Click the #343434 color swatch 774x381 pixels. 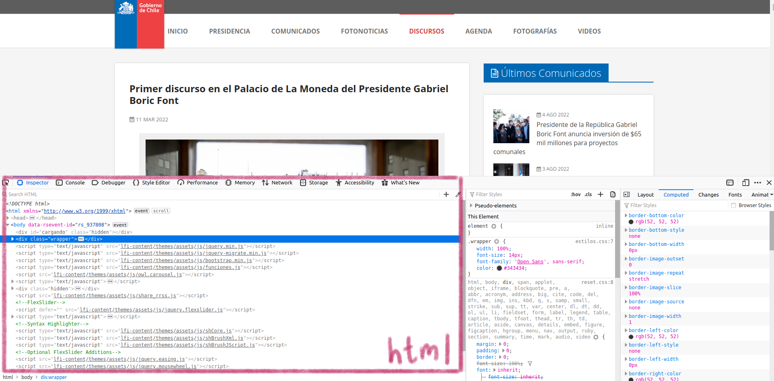point(500,268)
